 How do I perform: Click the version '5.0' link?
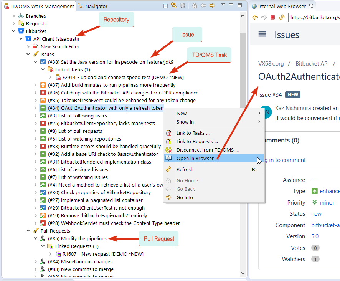pos(315,236)
